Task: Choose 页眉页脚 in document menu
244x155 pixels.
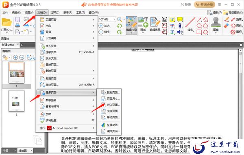Action: [67, 19]
